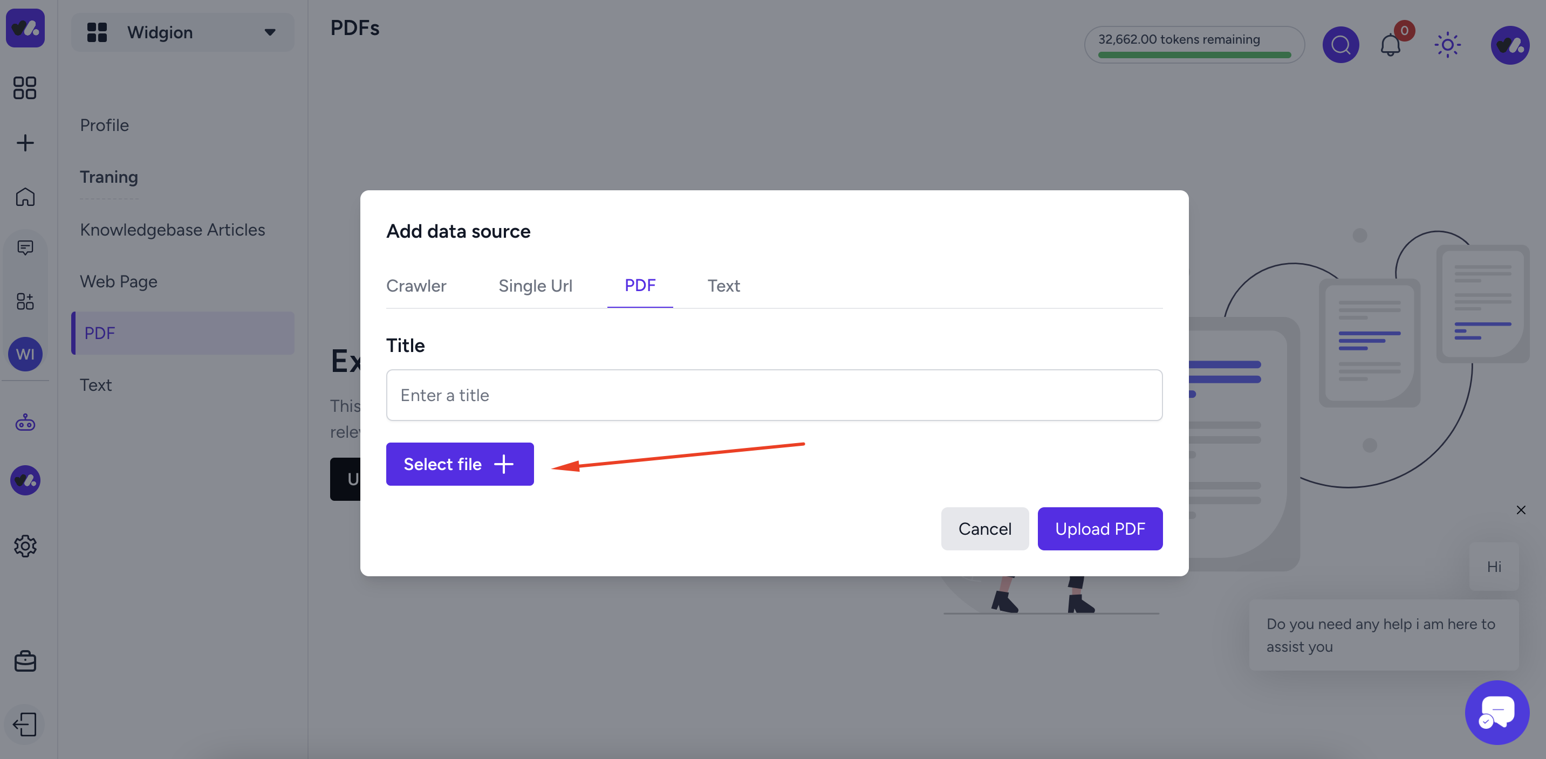Click the Enter a title field
This screenshot has width=1546, height=759.
pyautogui.click(x=774, y=395)
